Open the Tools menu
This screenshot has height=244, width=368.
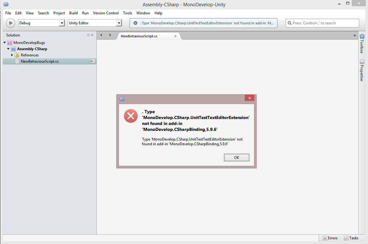[127, 13]
